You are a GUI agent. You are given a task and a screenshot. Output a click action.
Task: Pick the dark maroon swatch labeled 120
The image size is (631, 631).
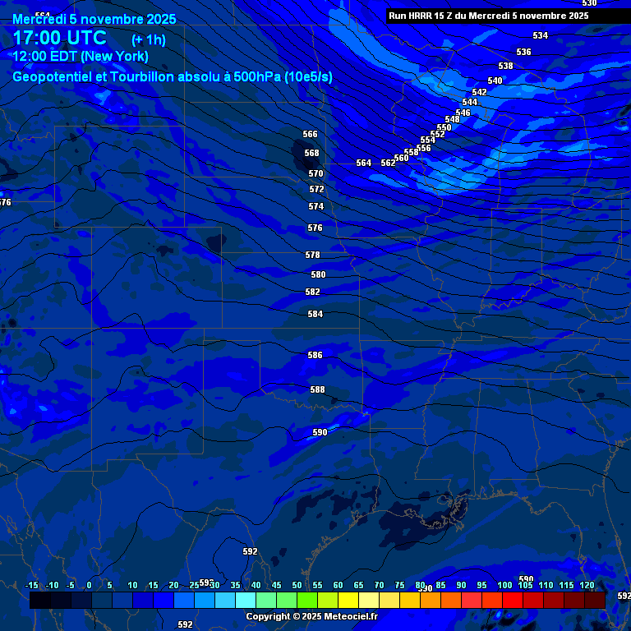[x=594, y=601]
